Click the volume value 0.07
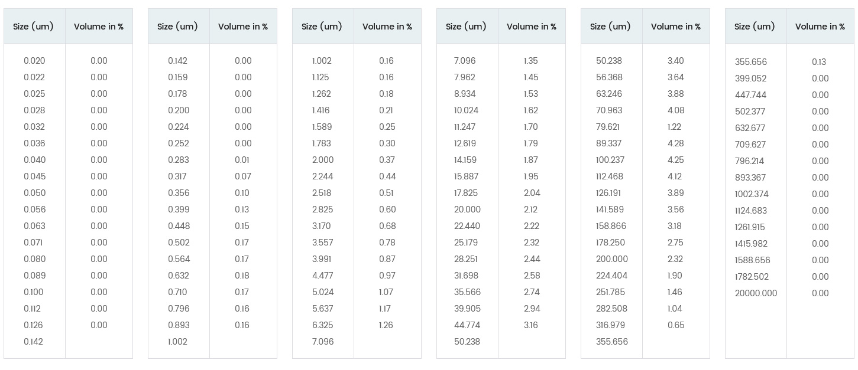The height and width of the screenshot is (370, 858). (243, 176)
